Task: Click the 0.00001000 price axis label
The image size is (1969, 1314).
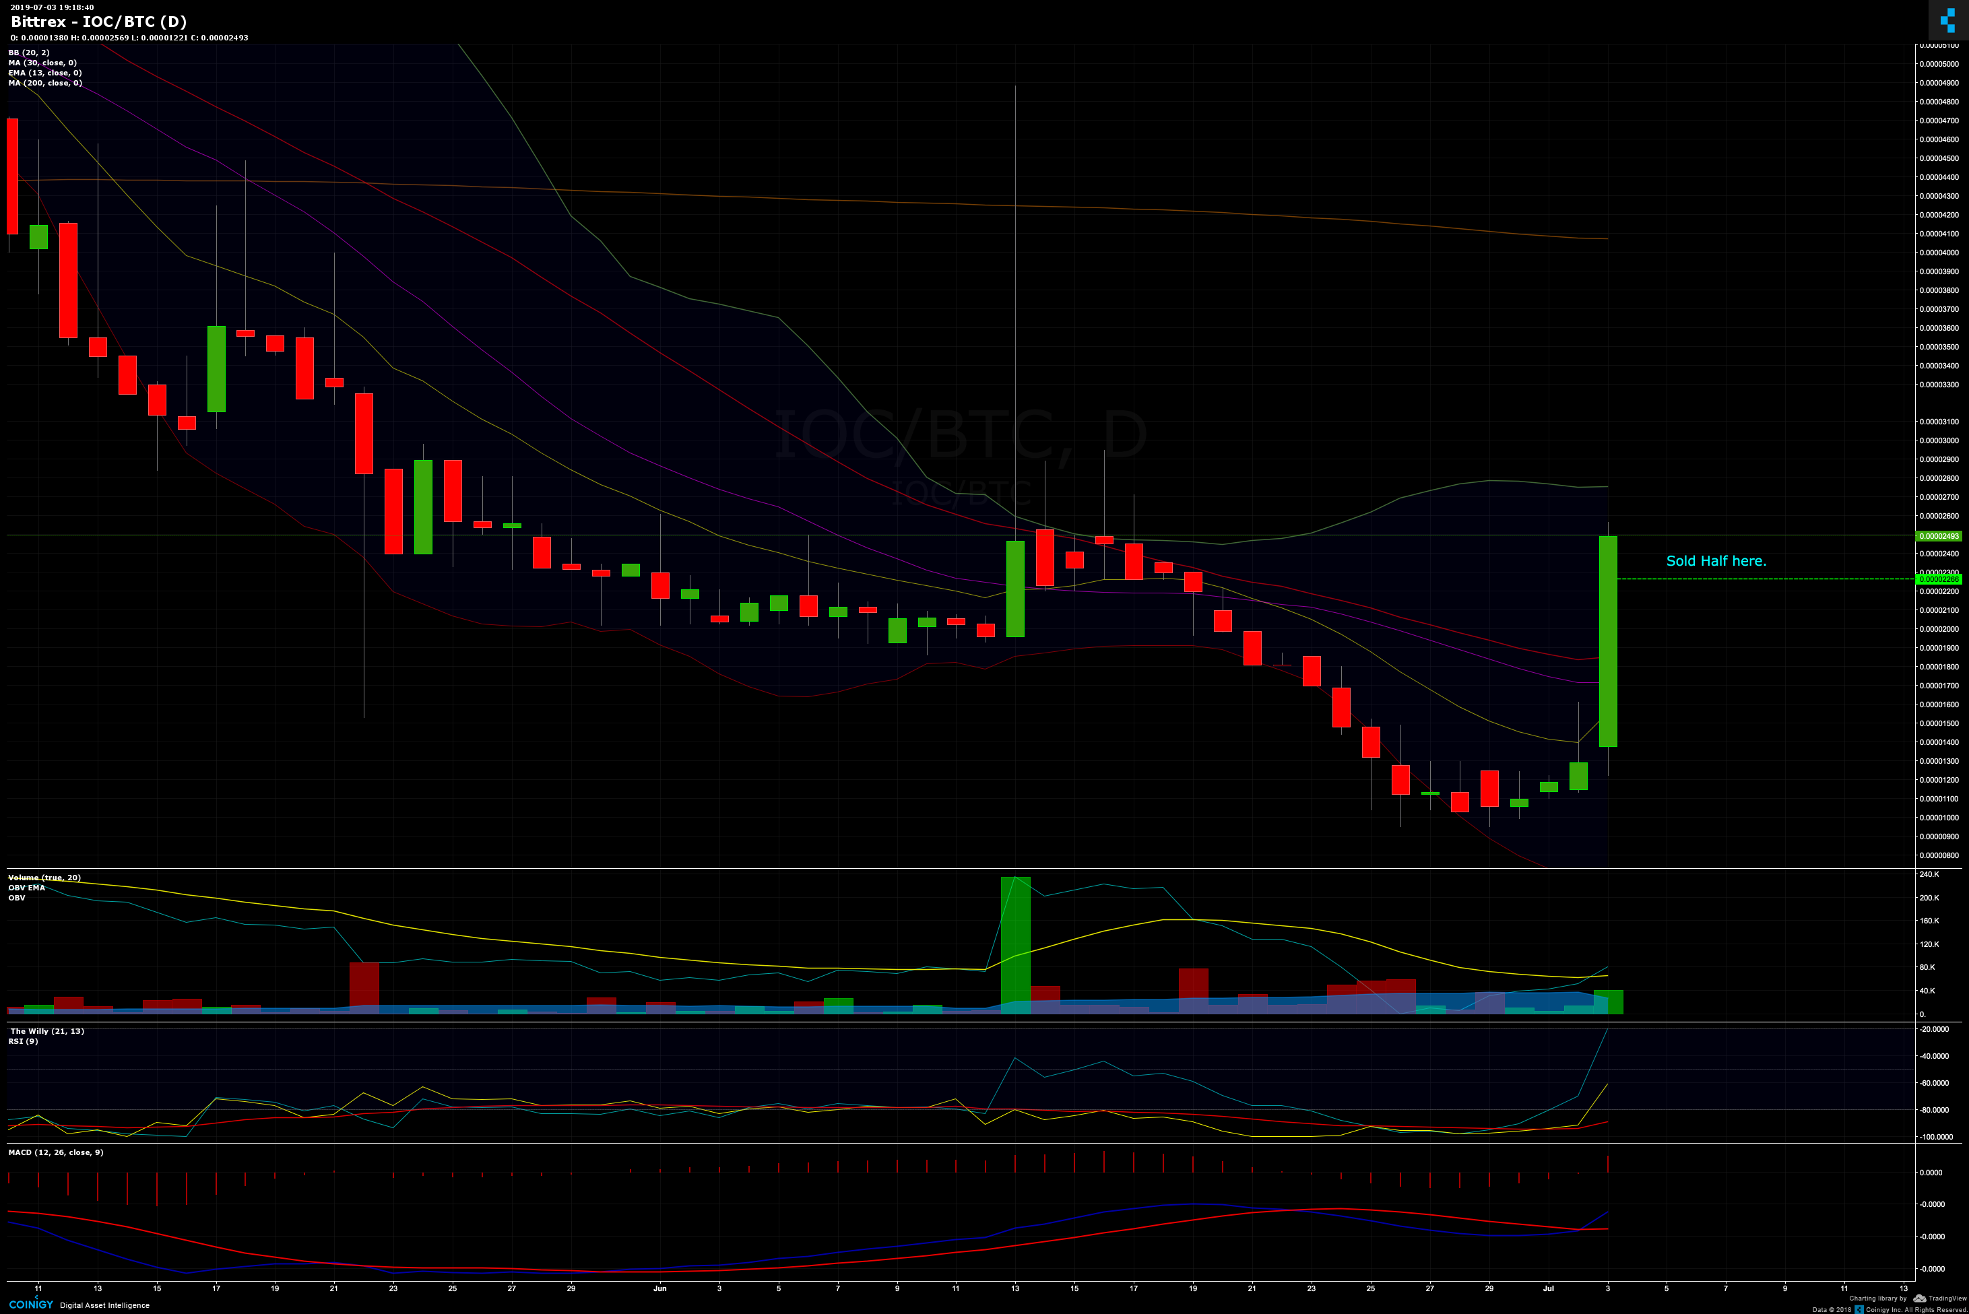Action: tap(1939, 818)
